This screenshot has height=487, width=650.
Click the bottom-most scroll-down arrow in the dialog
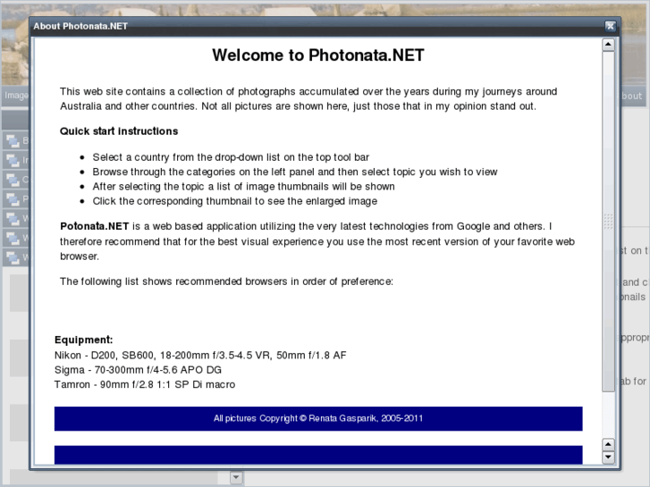click(609, 458)
